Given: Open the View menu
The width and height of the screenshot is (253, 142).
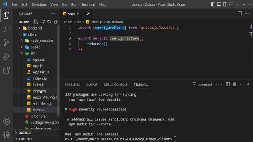Looking at the screenshot, I should click(54, 4).
